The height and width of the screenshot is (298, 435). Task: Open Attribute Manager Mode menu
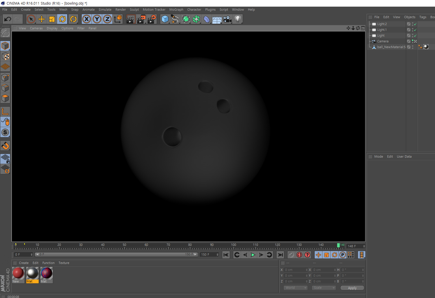pyautogui.click(x=378, y=156)
